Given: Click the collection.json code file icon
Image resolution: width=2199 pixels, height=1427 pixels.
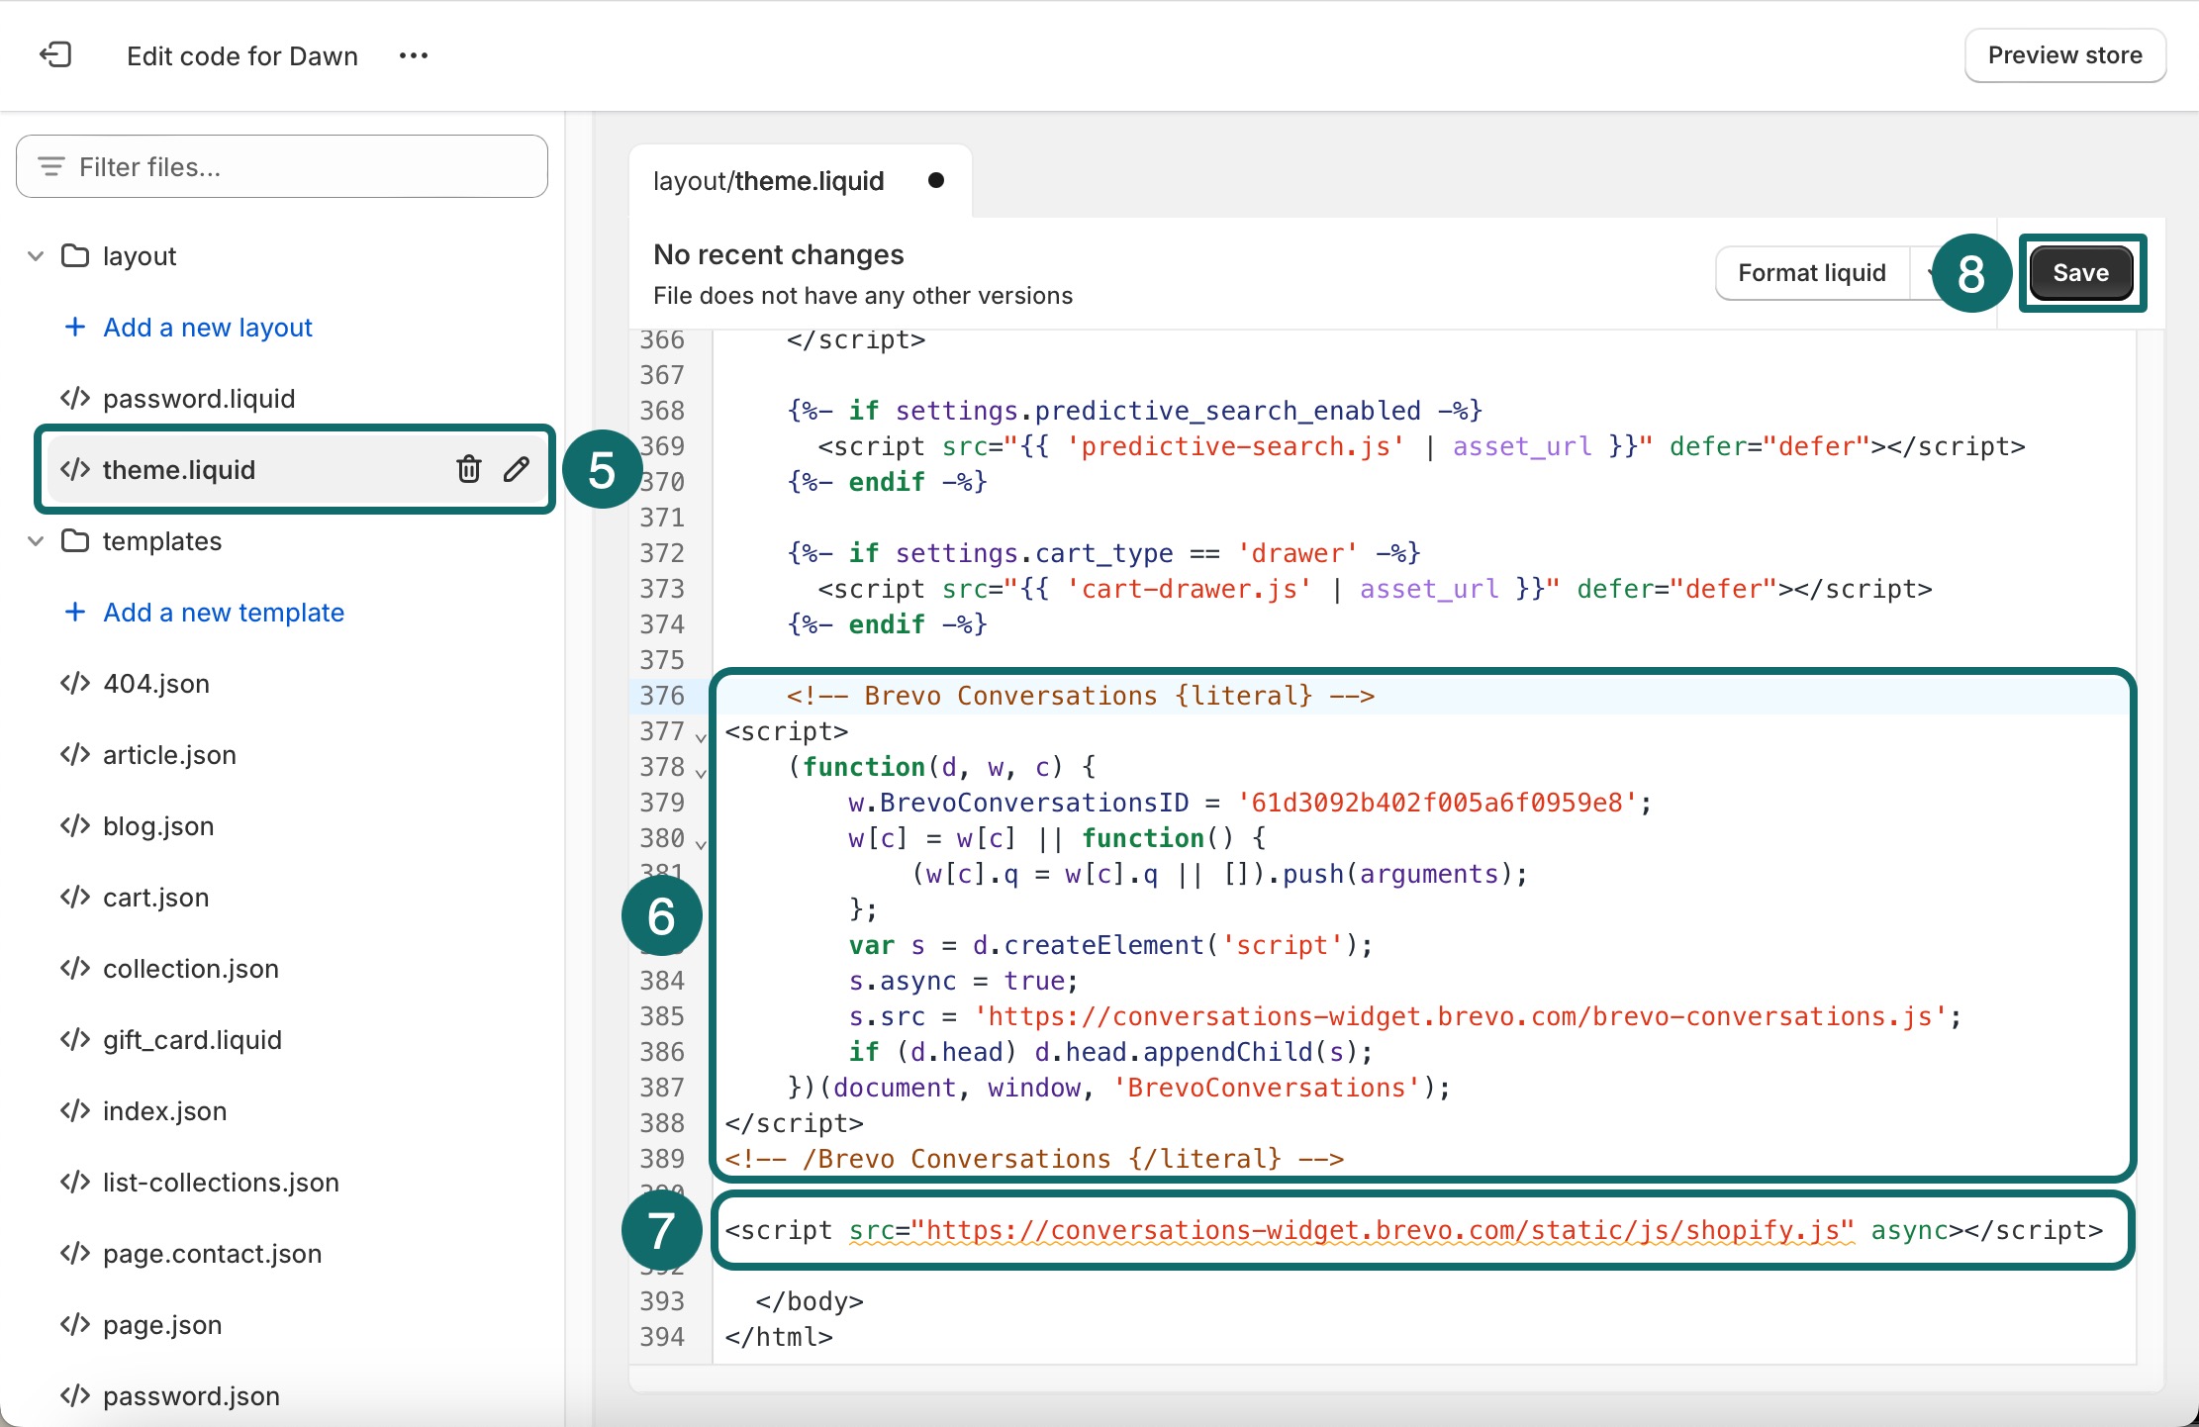Looking at the screenshot, I should [75, 969].
